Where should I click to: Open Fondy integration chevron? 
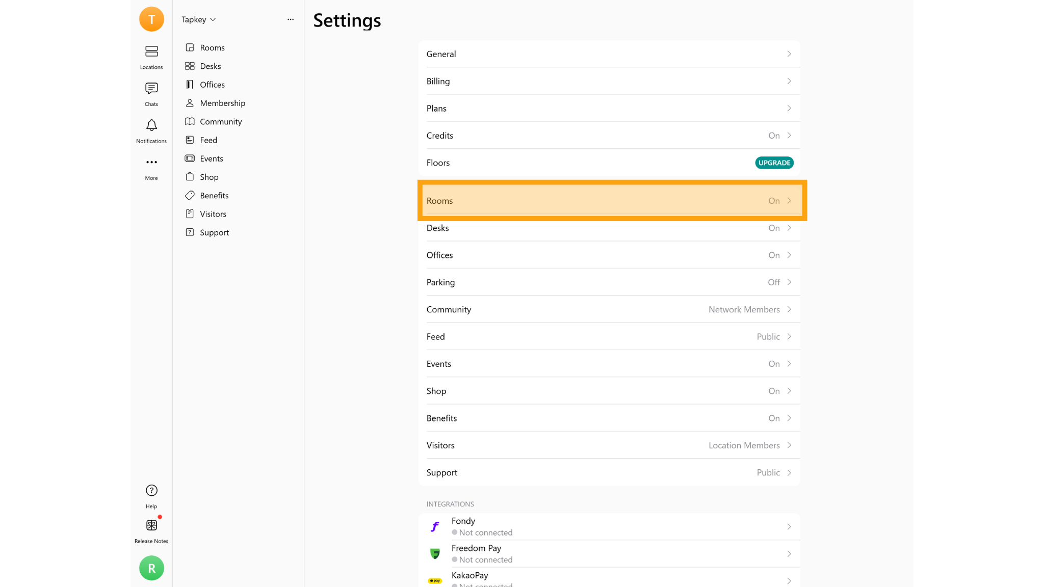click(x=789, y=527)
